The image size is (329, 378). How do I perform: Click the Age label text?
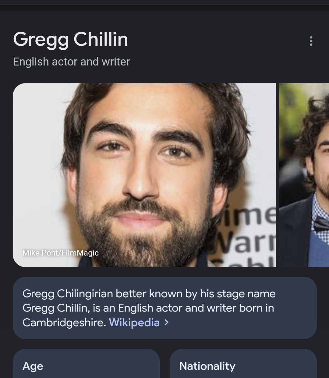[33, 366]
